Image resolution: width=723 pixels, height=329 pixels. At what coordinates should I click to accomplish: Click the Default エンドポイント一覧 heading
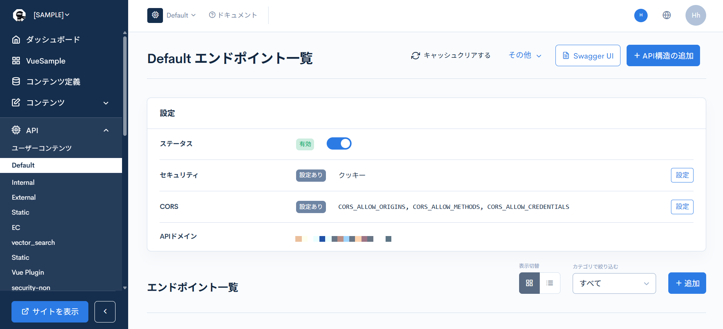[230, 59]
